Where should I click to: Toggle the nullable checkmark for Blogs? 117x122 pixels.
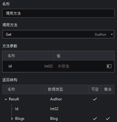tap(95, 119)
